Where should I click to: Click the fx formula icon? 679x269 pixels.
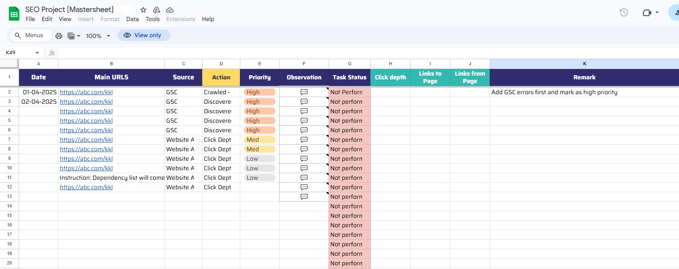click(x=52, y=53)
